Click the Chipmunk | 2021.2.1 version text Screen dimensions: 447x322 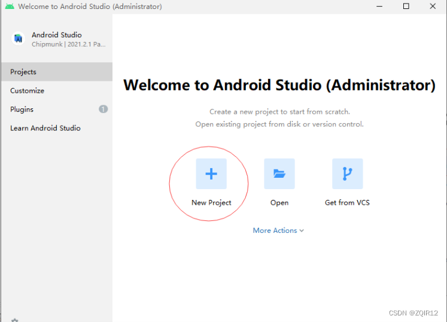click(x=69, y=44)
